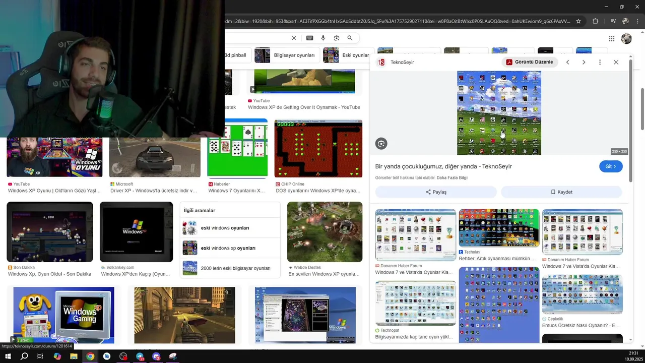The width and height of the screenshot is (645, 363).
Task: Open the Daha Fazla Bilgi link
Action: pyautogui.click(x=452, y=178)
